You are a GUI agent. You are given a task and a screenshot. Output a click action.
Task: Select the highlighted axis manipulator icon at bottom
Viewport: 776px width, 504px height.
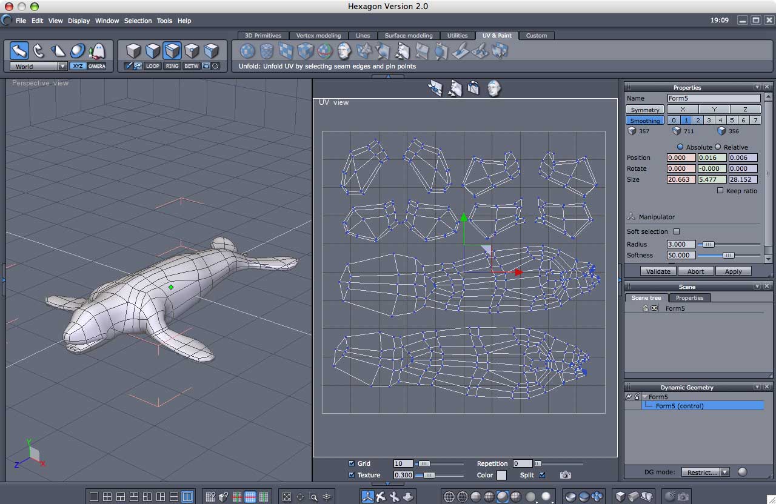tap(367, 497)
